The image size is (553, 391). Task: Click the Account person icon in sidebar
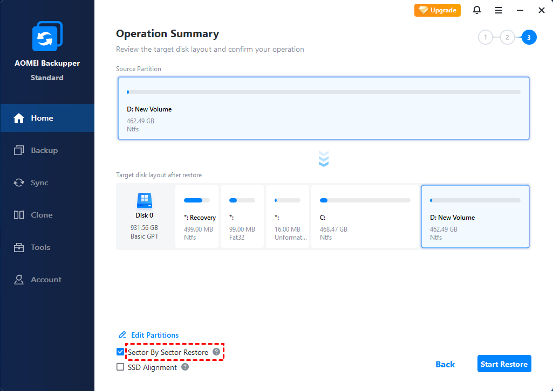(x=19, y=280)
